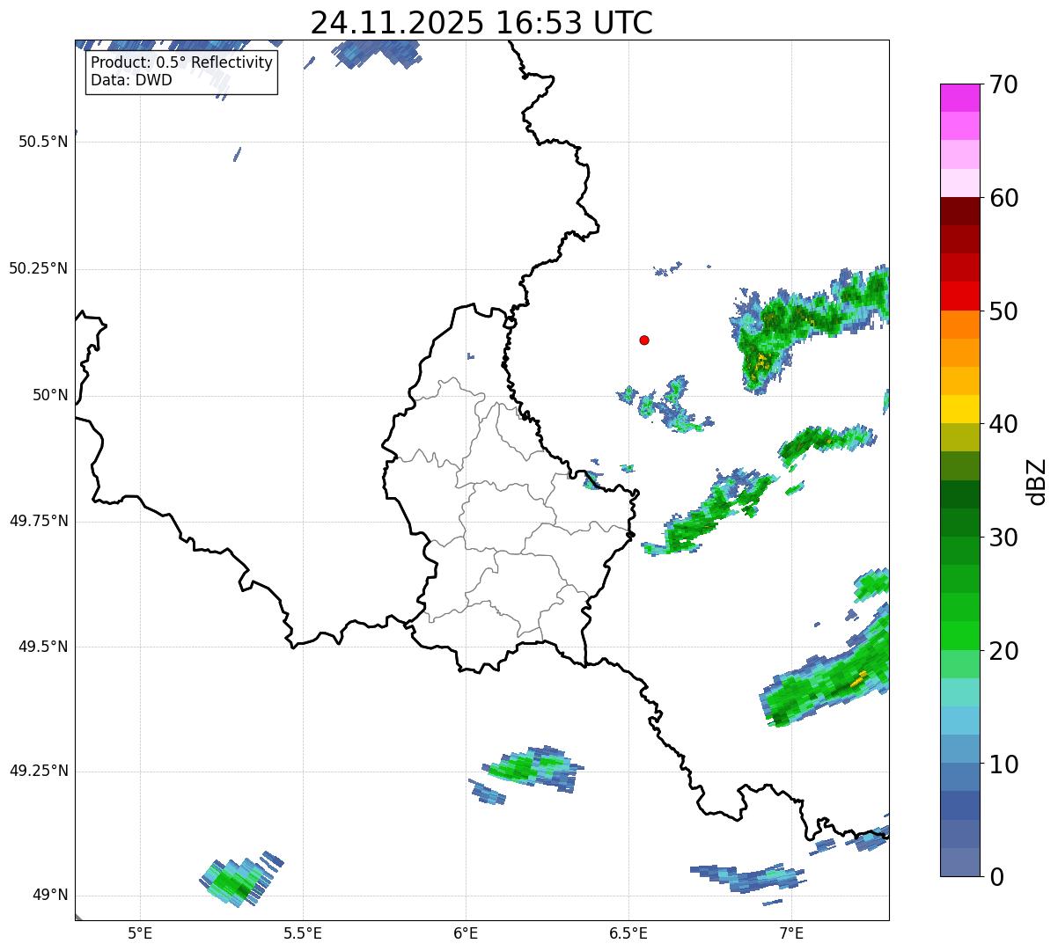Click the latitude label "49°N"

(50, 896)
